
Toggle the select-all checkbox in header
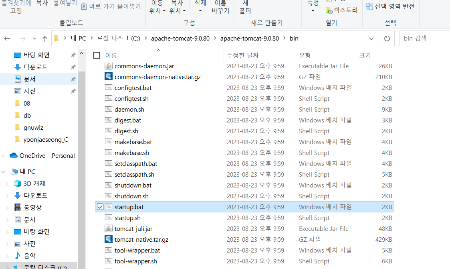tap(97, 55)
